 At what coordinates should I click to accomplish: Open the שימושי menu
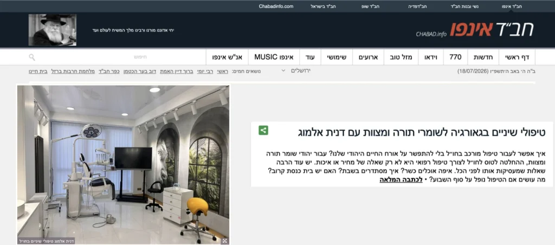point(337,57)
